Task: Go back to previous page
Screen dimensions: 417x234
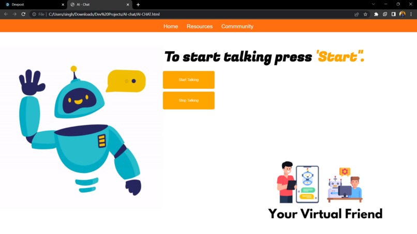Action: (6, 14)
